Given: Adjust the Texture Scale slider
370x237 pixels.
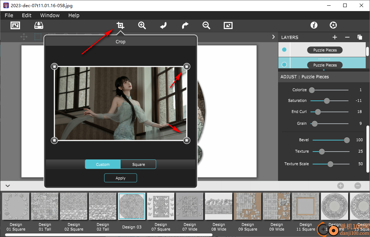Looking at the screenshot, I should point(331,164).
